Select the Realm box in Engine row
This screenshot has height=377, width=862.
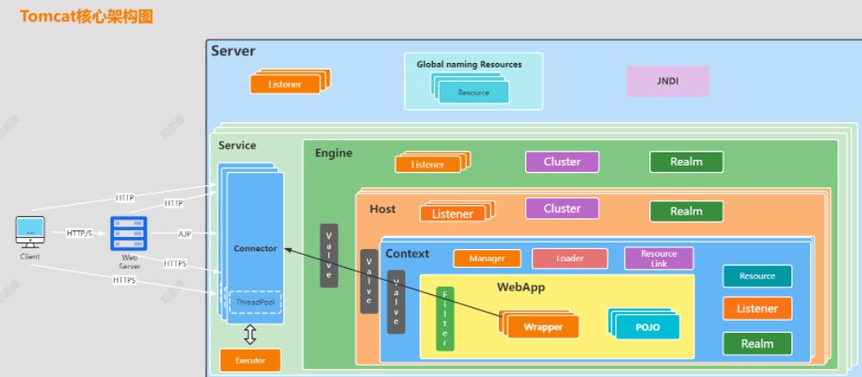[x=686, y=162]
